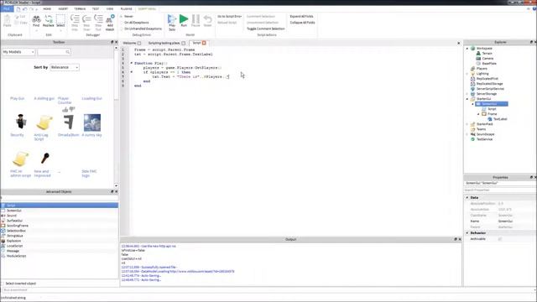
Task: Click the Find binoculars icon
Action: [x=36, y=18]
